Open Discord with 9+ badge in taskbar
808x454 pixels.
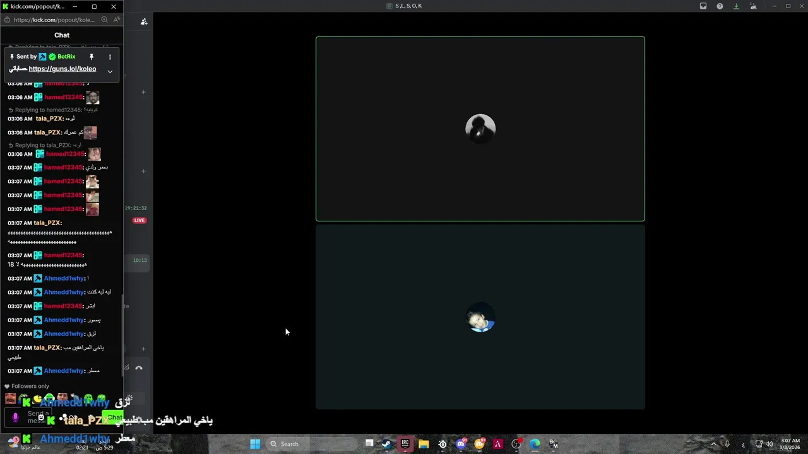(x=461, y=444)
